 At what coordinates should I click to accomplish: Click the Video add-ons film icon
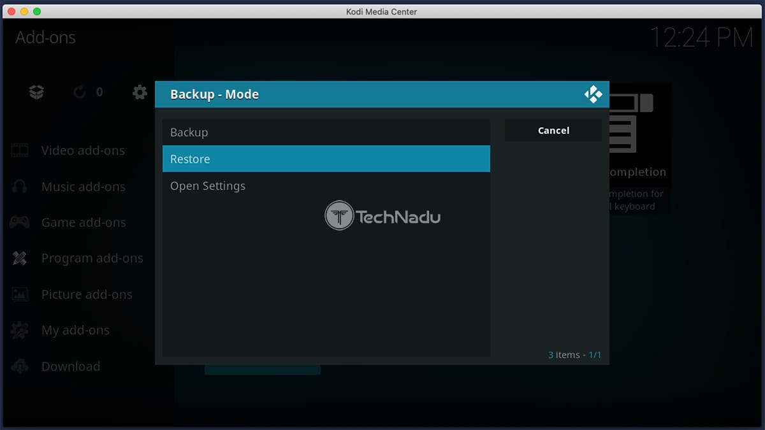click(x=20, y=150)
